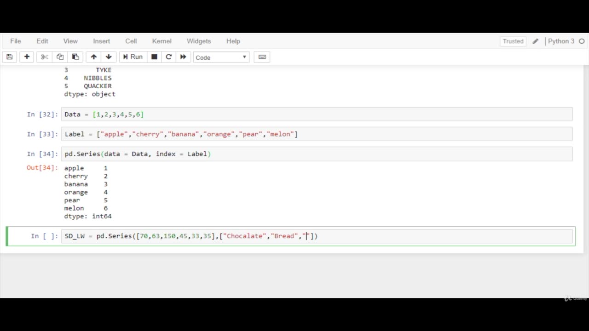The width and height of the screenshot is (589, 331).
Task: Focus the cell In [34] pd.Series call
Action: [x=317, y=154]
